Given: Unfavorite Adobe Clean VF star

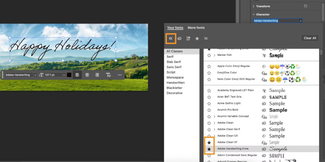Looking at the screenshot, I should click(209, 142).
